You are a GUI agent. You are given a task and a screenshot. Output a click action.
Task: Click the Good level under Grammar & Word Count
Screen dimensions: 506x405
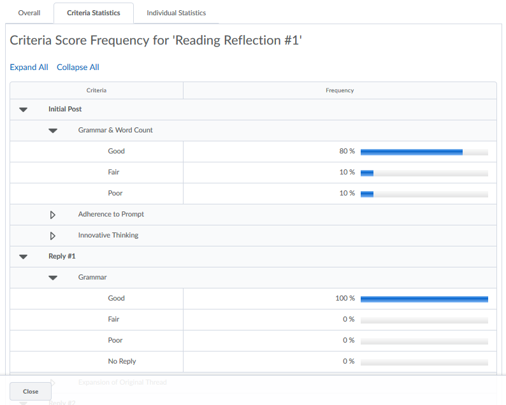tap(116, 151)
